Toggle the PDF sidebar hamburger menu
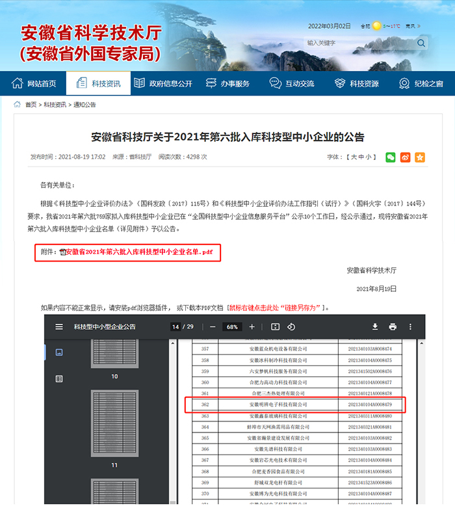Viewport: 455px width, 517px height. point(59,326)
